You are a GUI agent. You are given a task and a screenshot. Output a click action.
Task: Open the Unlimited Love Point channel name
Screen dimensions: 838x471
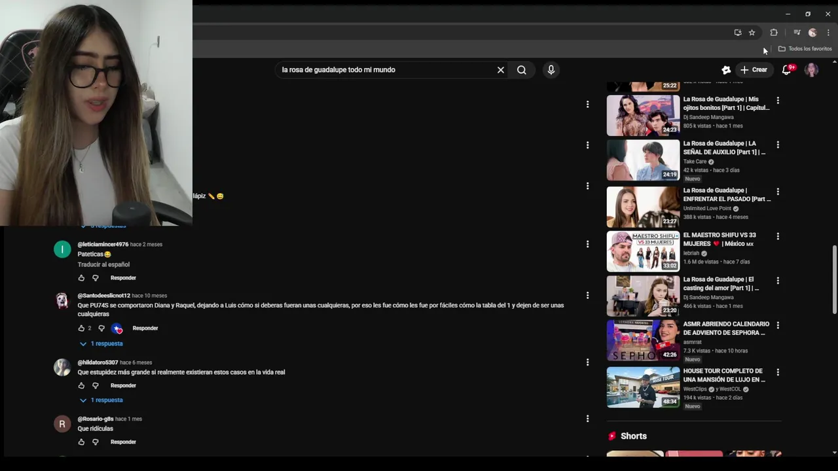707,209
